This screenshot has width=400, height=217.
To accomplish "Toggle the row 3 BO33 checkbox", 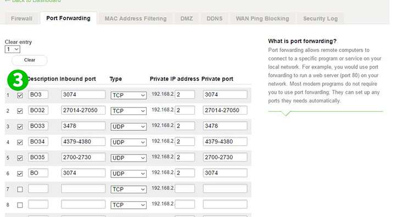I will tap(20, 127).
